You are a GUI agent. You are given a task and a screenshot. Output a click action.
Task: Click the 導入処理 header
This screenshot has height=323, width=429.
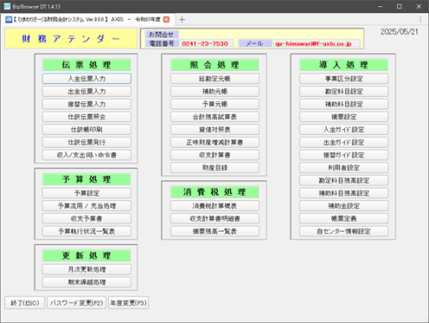click(x=344, y=64)
